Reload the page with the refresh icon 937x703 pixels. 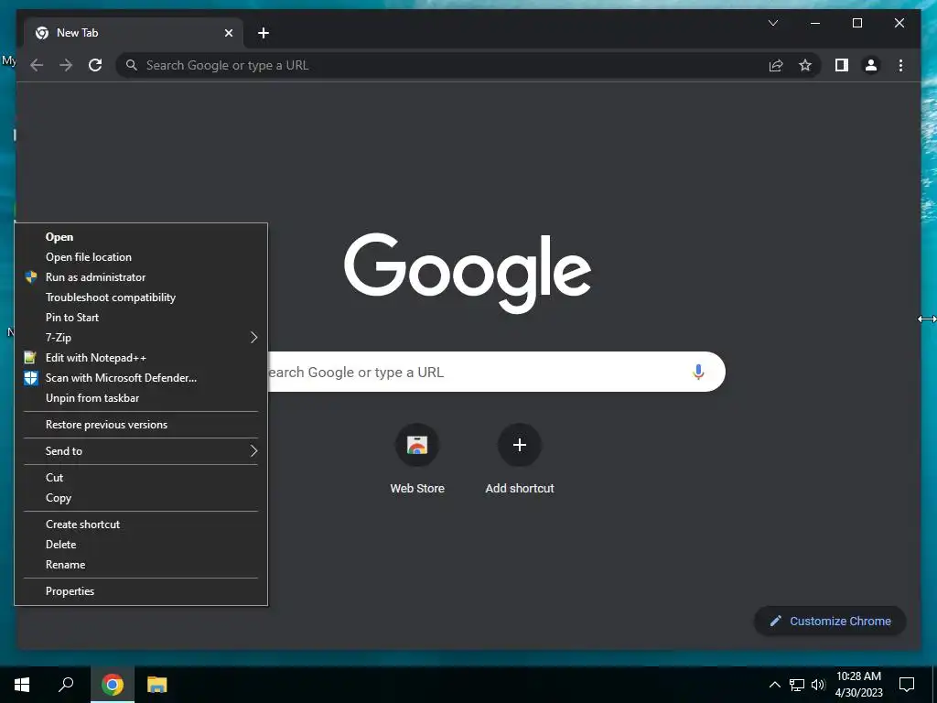(x=95, y=65)
